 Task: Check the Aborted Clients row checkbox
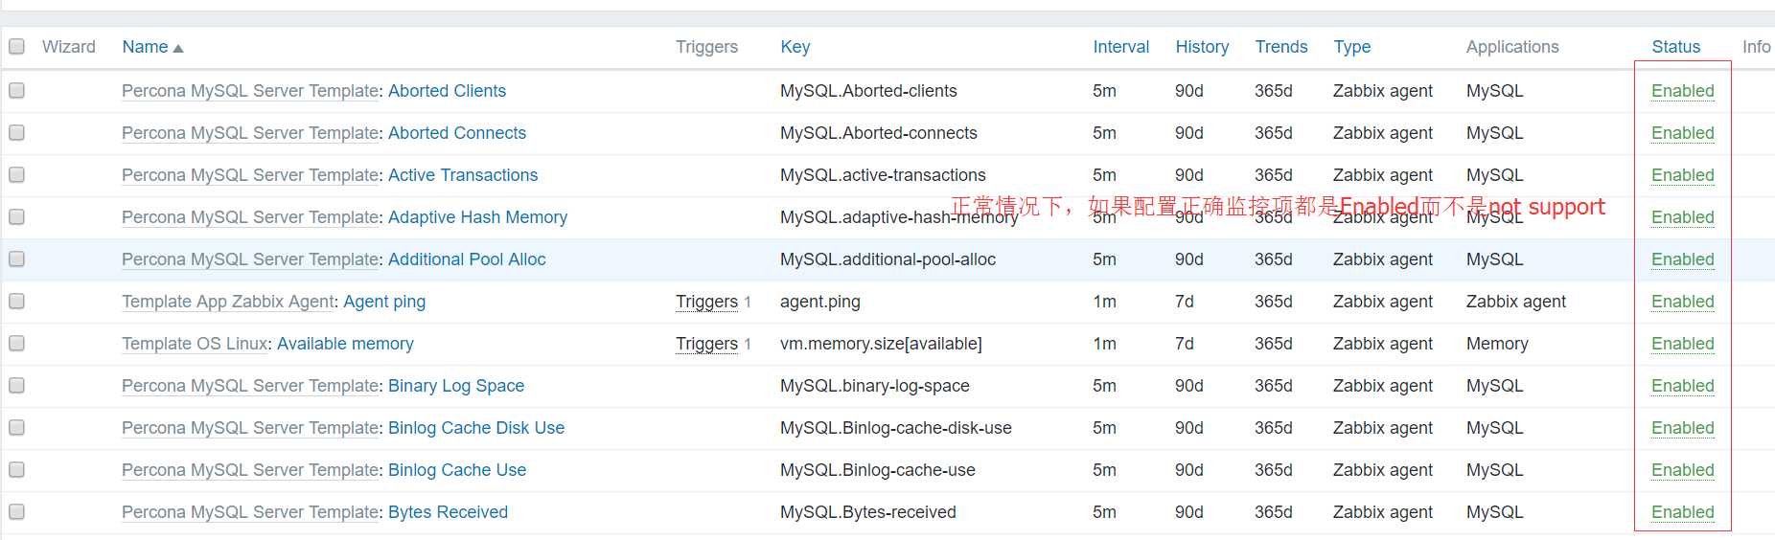pyautogui.click(x=16, y=90)
